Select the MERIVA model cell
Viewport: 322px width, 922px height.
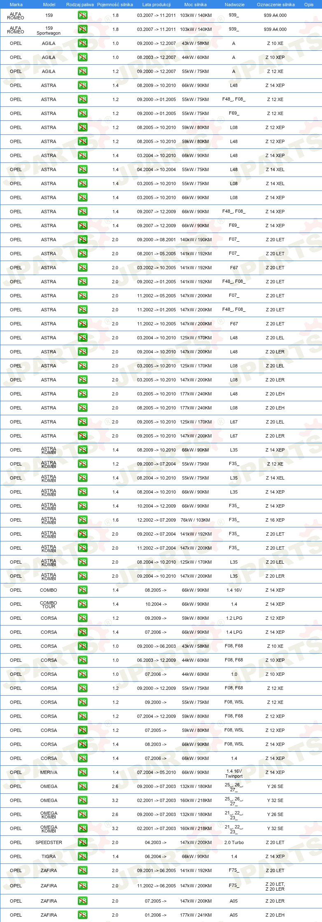pyautogui.click(x=49, y=772)
